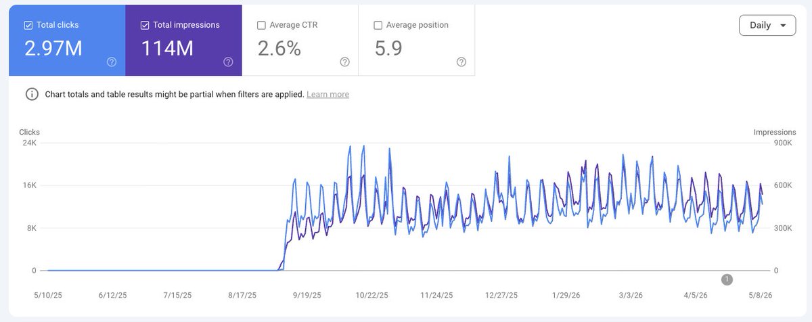Click the 24K clicks axis value
The width and height of the screenshot is (812, 322).
[x=29, y=143]
